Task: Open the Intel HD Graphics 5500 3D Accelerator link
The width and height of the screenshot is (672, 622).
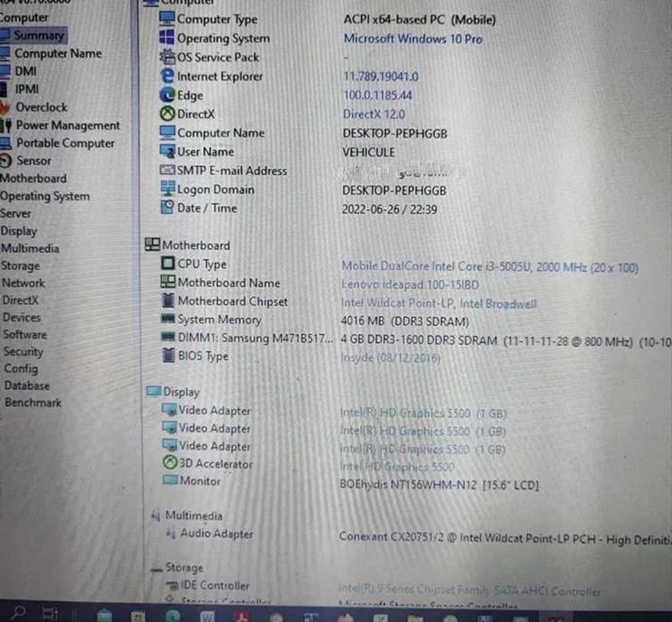Action: 396,466
